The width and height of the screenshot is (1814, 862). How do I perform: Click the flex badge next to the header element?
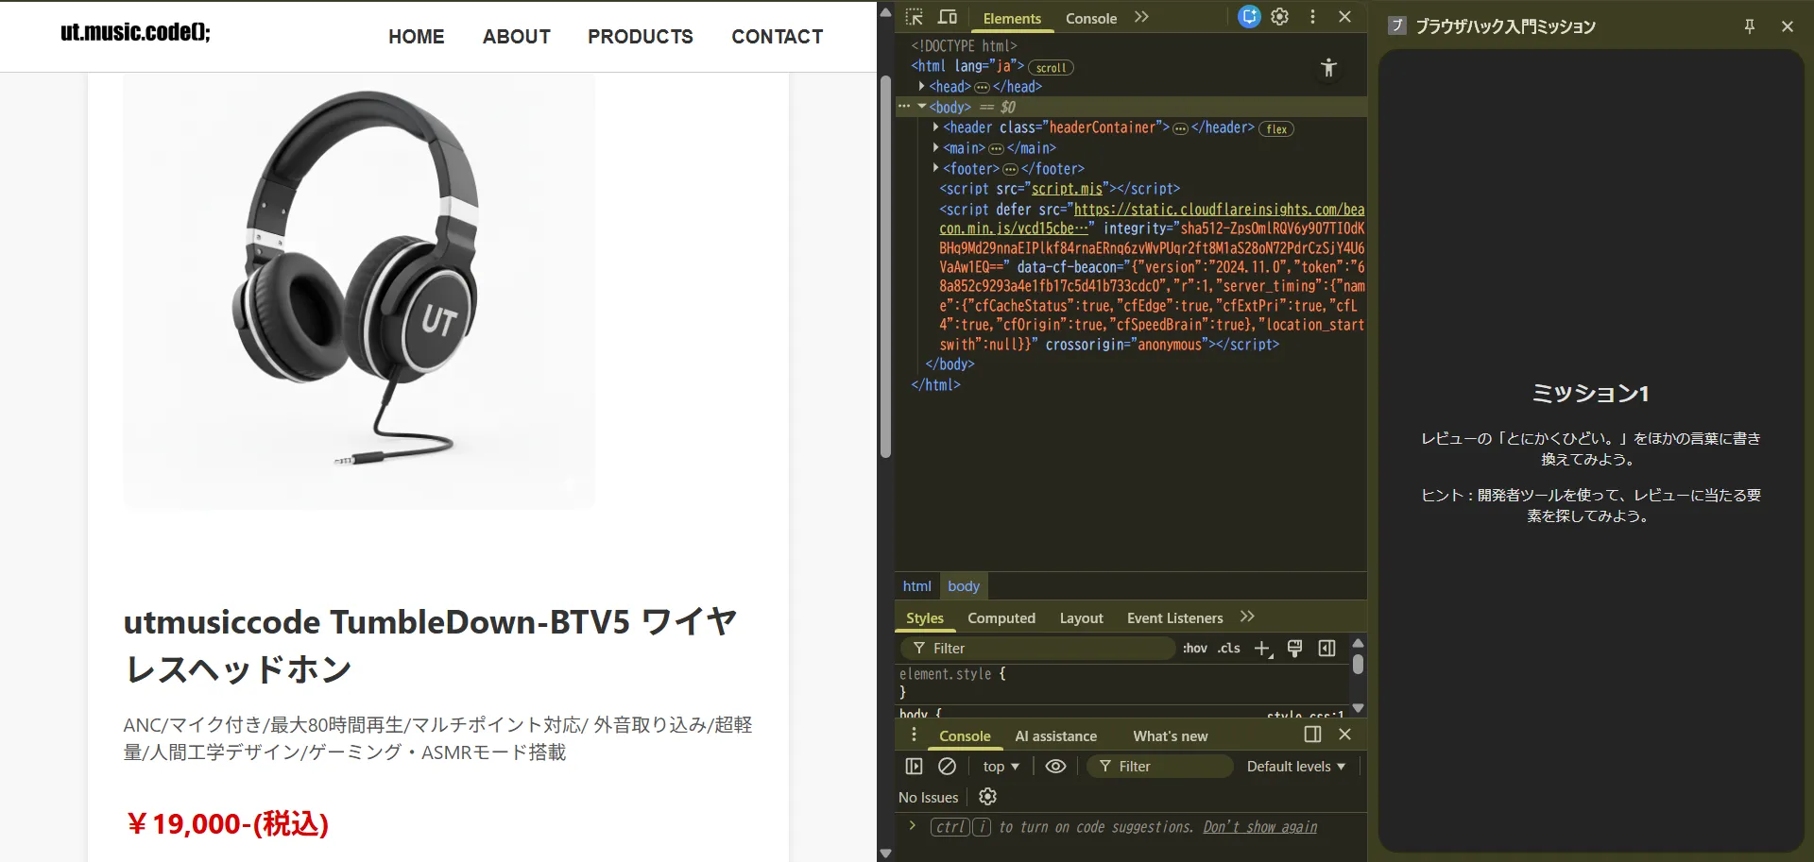pos(1276,128)
